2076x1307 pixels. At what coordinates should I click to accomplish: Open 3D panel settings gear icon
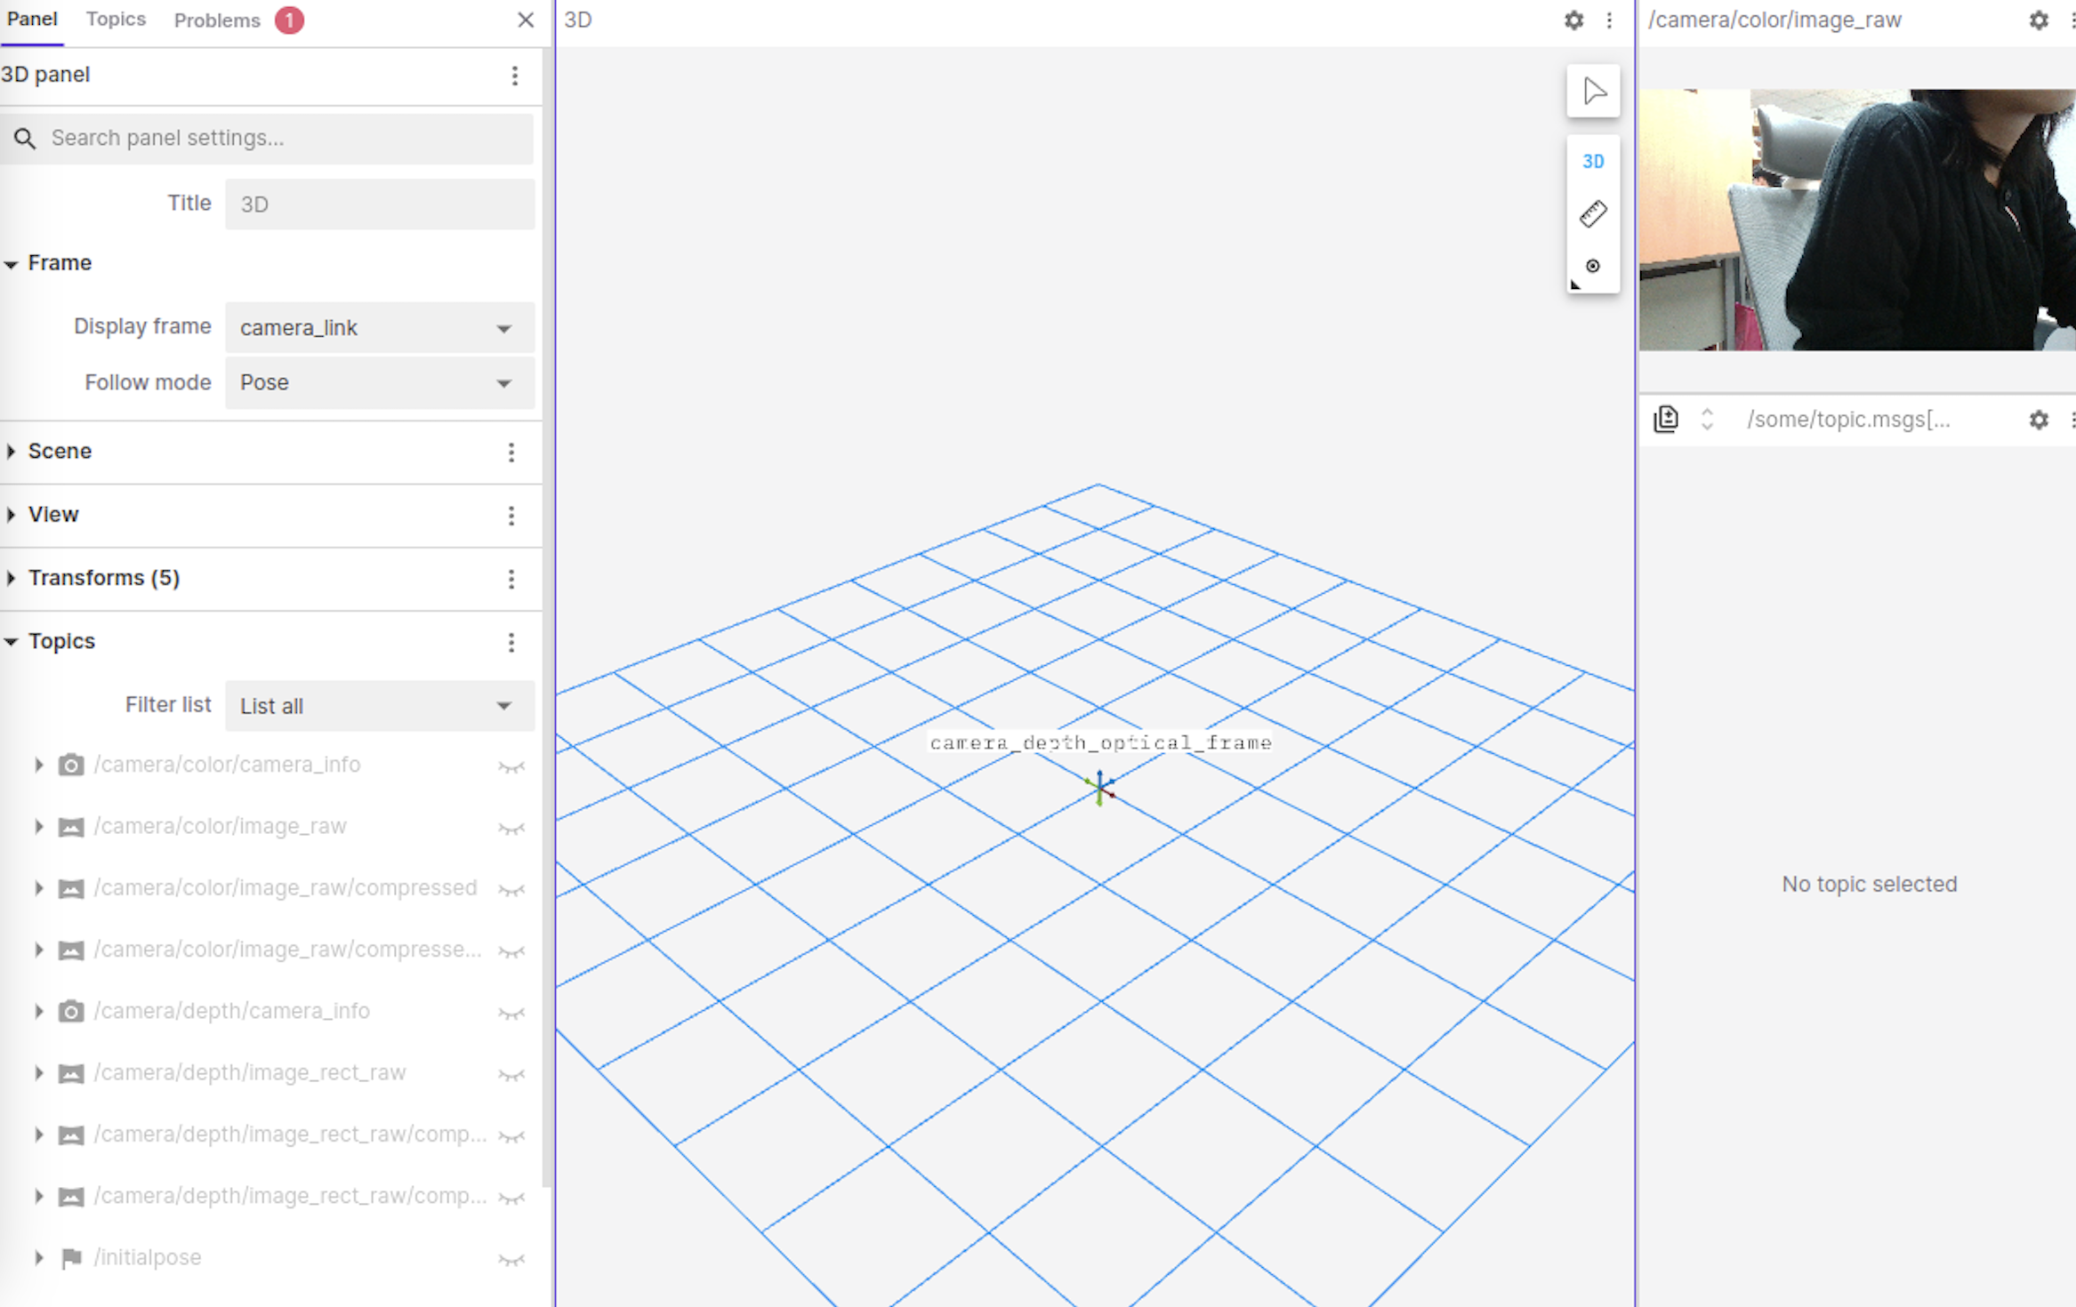1573,20
